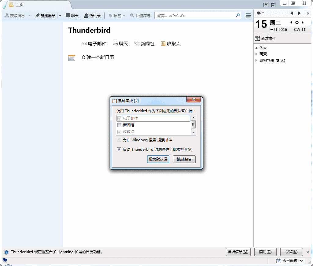Close the 事件 today pane

308,13
